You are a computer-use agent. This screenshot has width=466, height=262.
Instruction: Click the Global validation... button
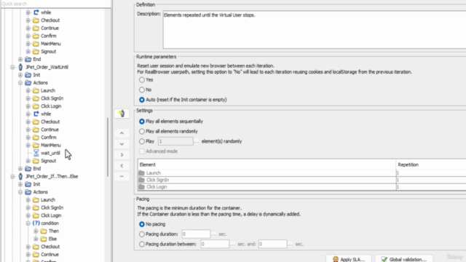click(x=404, y=259)
